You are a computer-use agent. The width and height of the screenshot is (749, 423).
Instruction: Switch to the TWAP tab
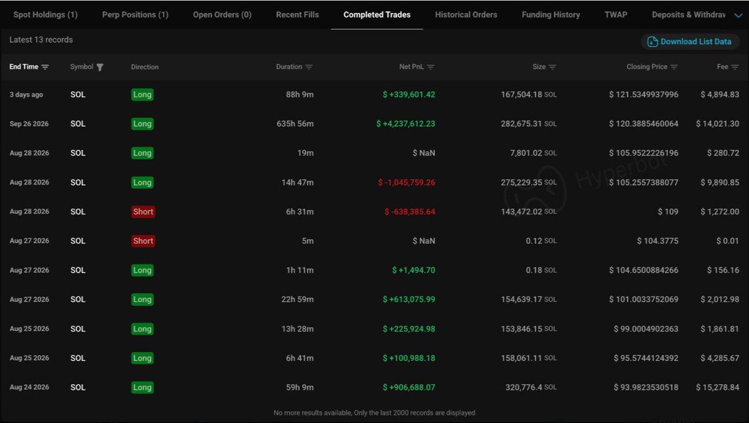tap(616, 14)
